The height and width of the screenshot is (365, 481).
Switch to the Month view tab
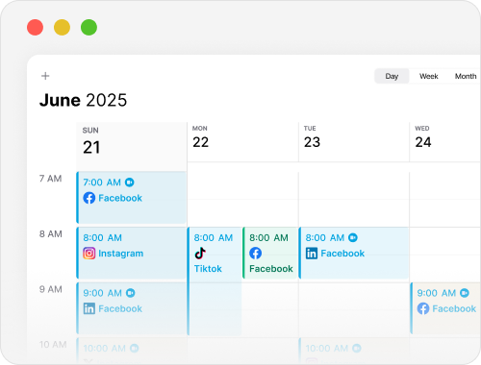pyautogui.click(x=466, y=76)
